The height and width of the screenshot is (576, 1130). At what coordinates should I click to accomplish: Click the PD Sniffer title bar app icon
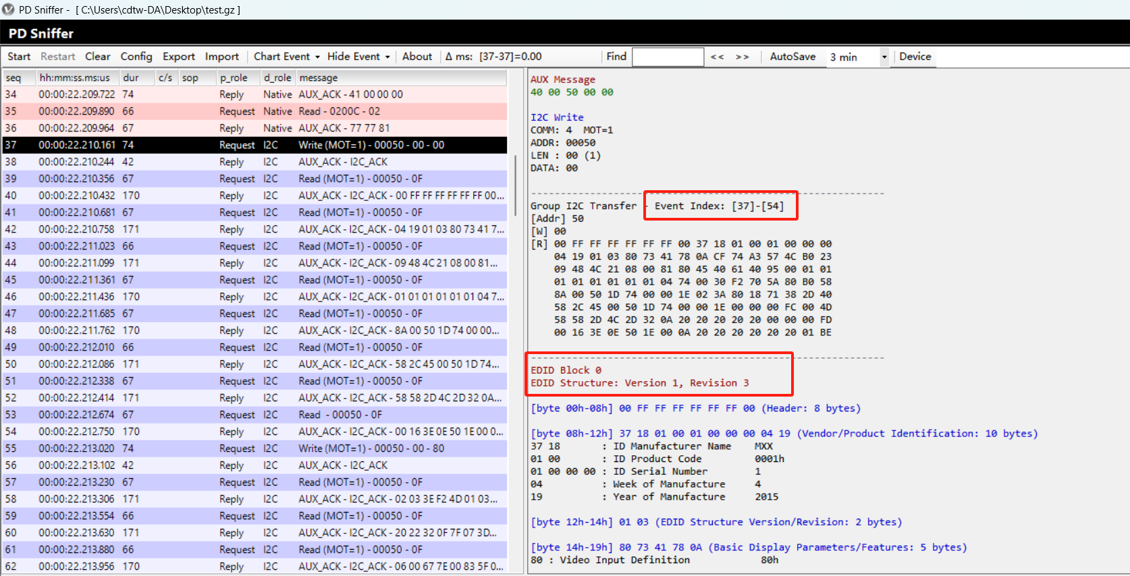[9, 9]
